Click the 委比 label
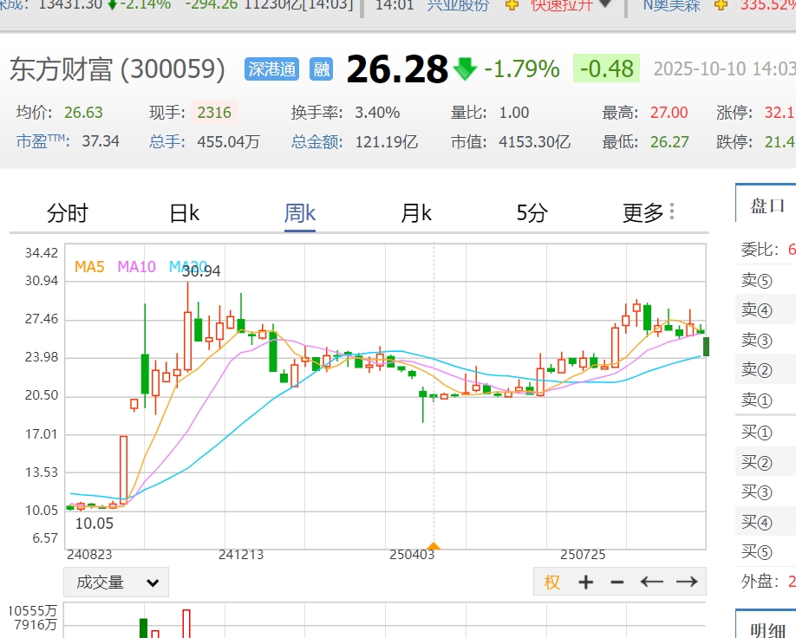This screenshot has height=638, width=796. (760, 249)
